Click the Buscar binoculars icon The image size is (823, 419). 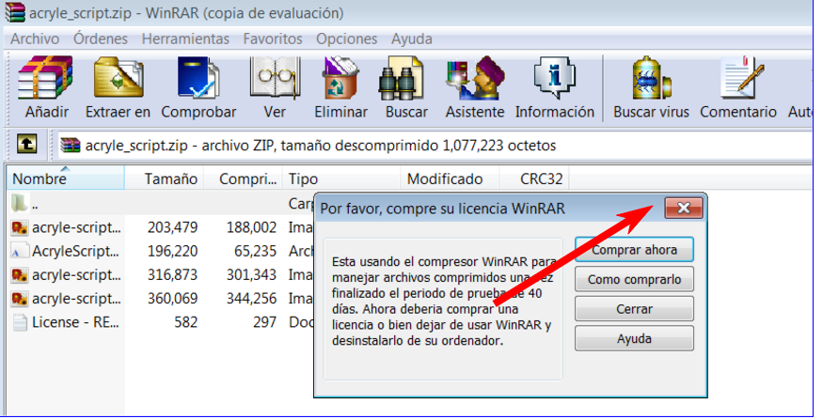pos(402,78)
